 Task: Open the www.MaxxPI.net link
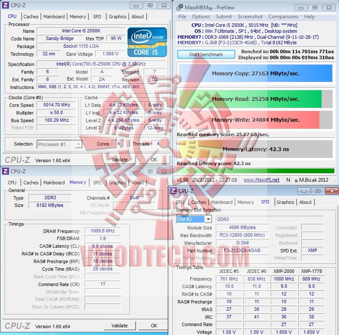(261, 180)
